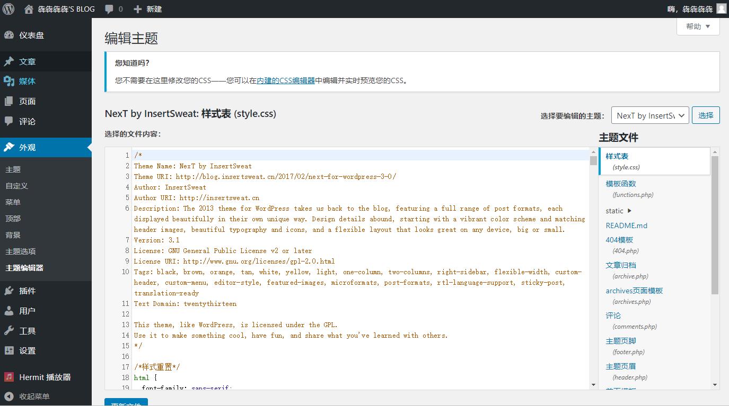
Task: Open 主题选项 submenu item
Action: 21,251
